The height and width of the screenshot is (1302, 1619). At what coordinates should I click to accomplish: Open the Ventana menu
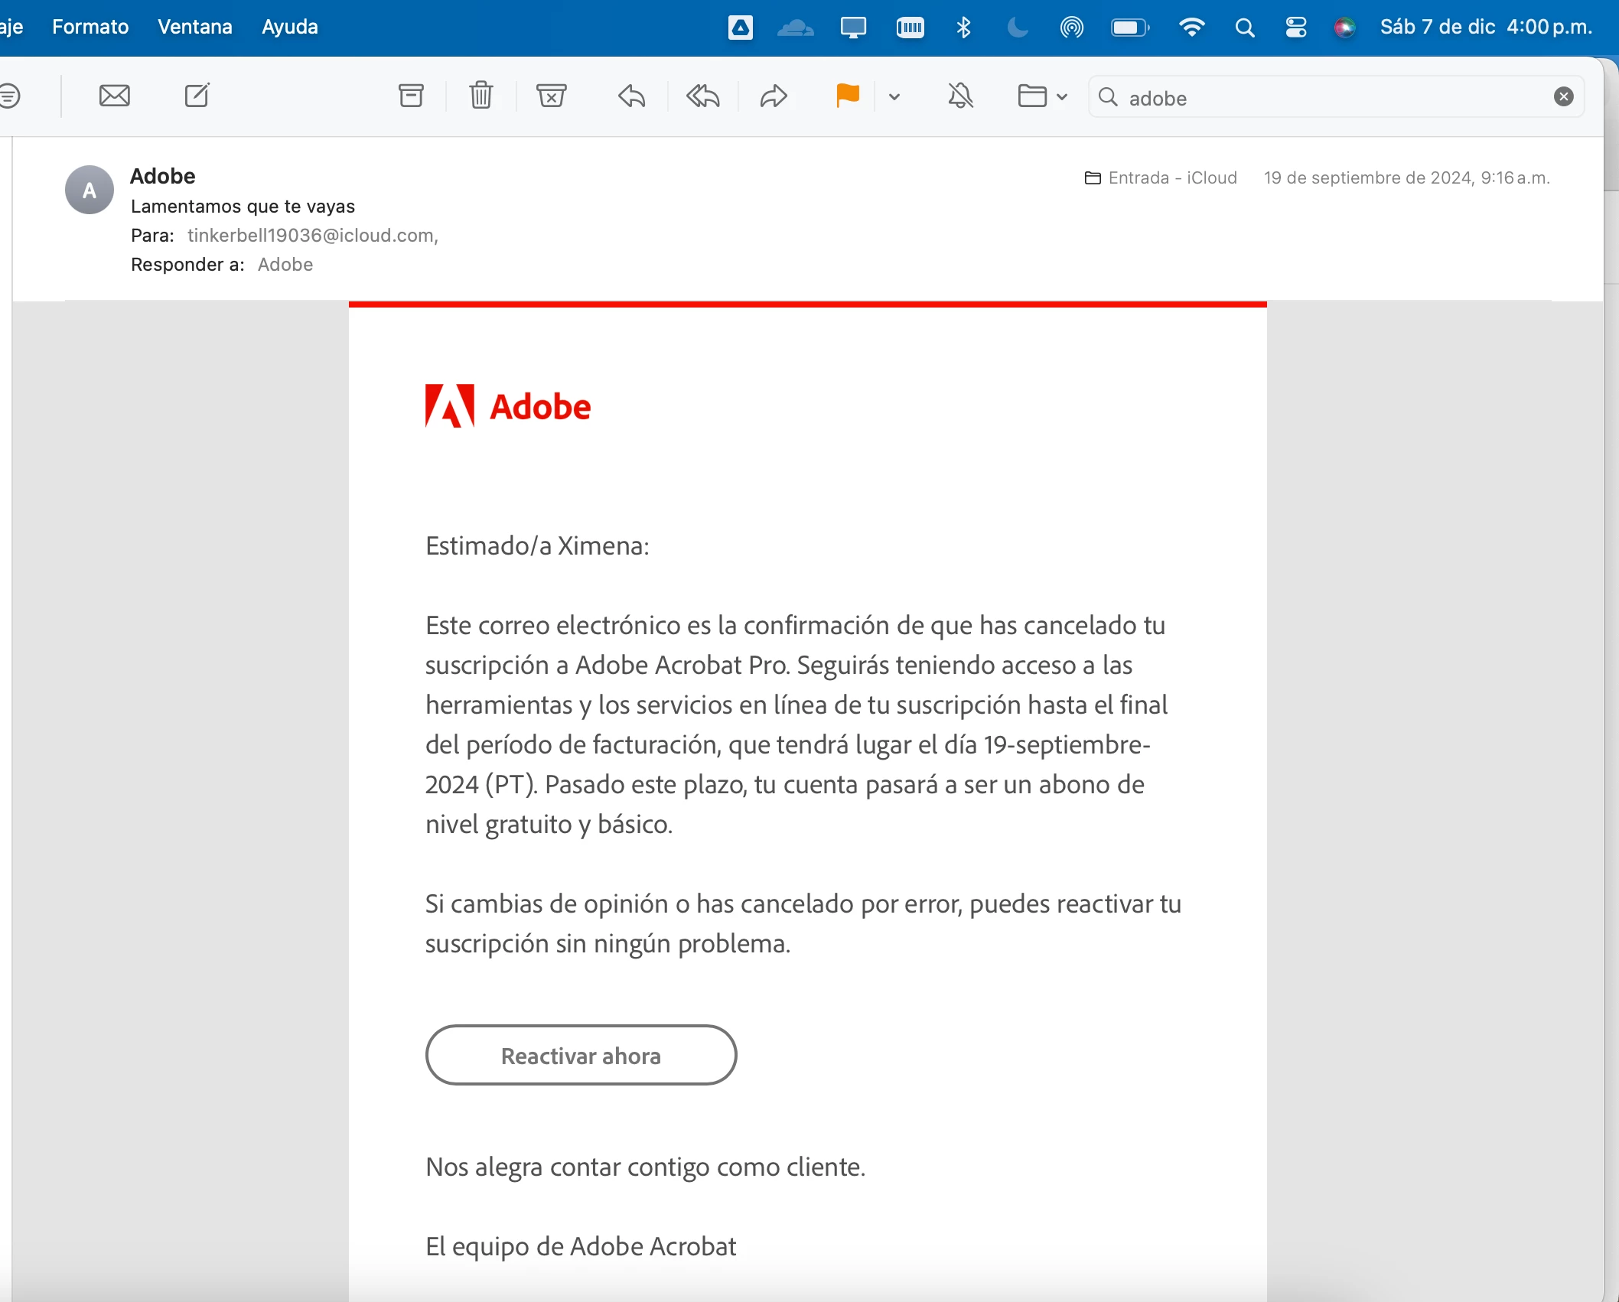pyautogui.click(x=194, y=27)
